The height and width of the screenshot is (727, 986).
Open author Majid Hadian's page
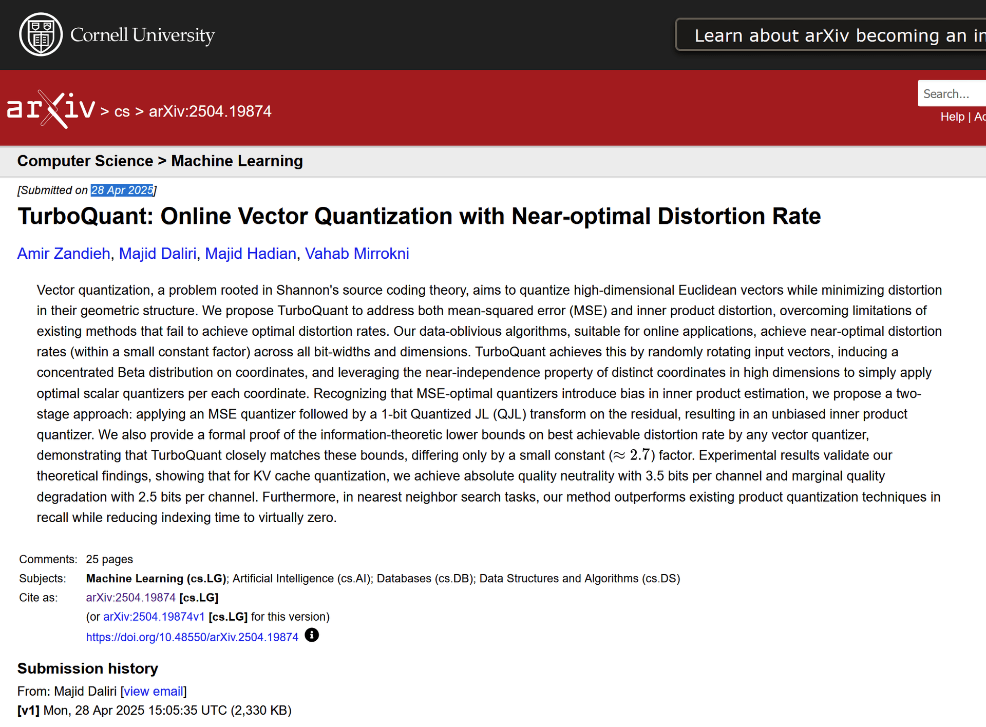250,254
